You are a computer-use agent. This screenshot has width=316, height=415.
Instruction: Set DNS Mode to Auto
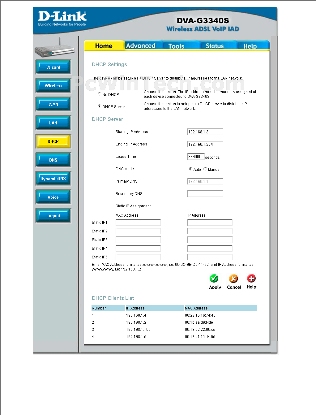[x=190, y=169]
